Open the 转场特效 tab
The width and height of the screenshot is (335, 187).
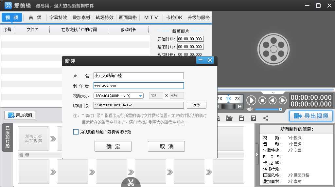click(x=105, y=18)
